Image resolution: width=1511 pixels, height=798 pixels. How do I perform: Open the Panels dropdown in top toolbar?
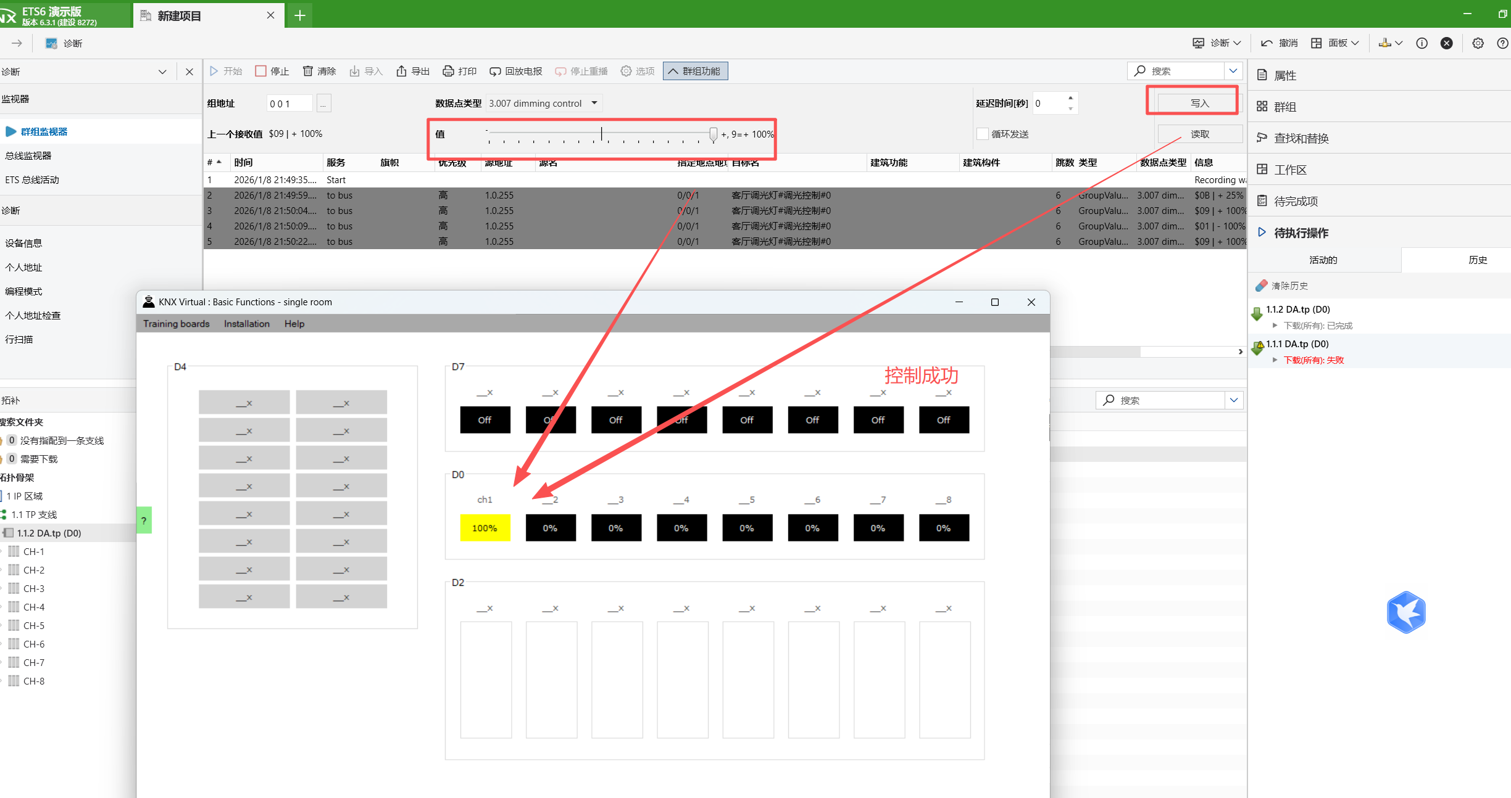[x=1337, y=43]
